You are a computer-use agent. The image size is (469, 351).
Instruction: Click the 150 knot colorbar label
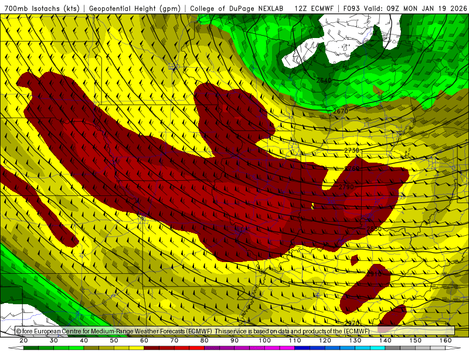coord(416,340)
